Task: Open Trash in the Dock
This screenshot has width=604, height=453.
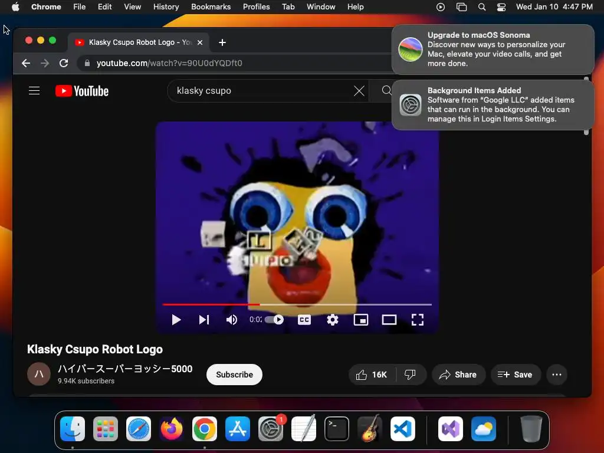Action: pos(531,429)
